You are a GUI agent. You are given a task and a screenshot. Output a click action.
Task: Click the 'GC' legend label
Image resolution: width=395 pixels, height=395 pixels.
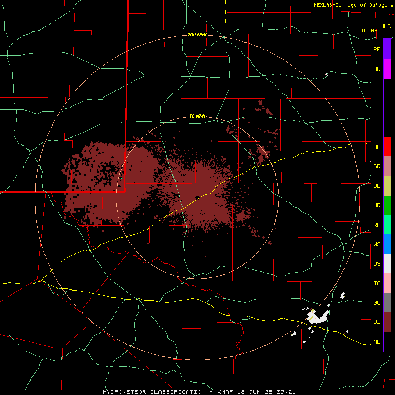pyautogui.click(x=377, y=302)
